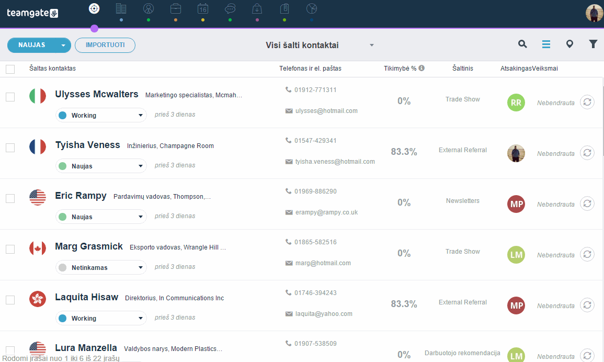Open Netinkamas status dropdown for Marg Grasmick

click(x=101, y=267)
